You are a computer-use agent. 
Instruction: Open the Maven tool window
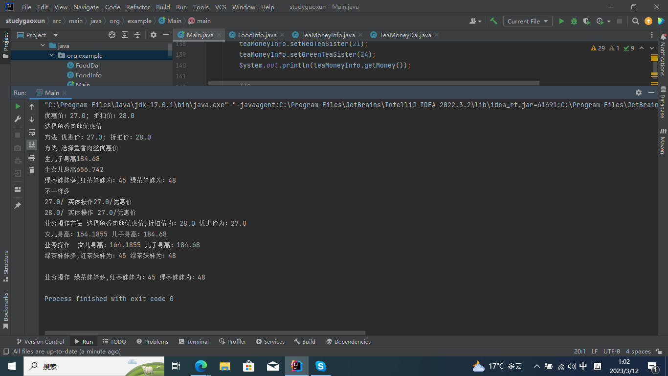pyautogui.click(x=663, y=141)
